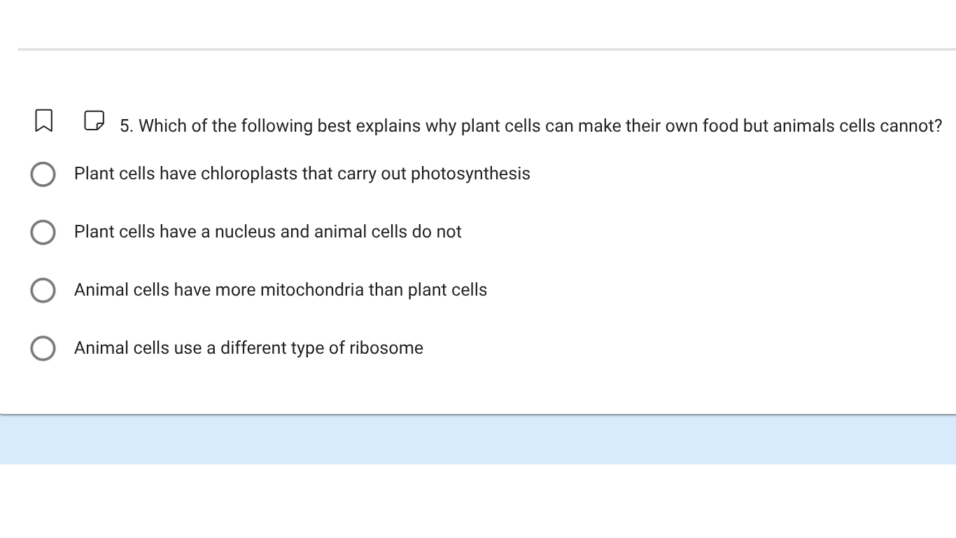This screenshot has width=956, height=538.
Task: Click the question 5 text
Action: point(530,126)
